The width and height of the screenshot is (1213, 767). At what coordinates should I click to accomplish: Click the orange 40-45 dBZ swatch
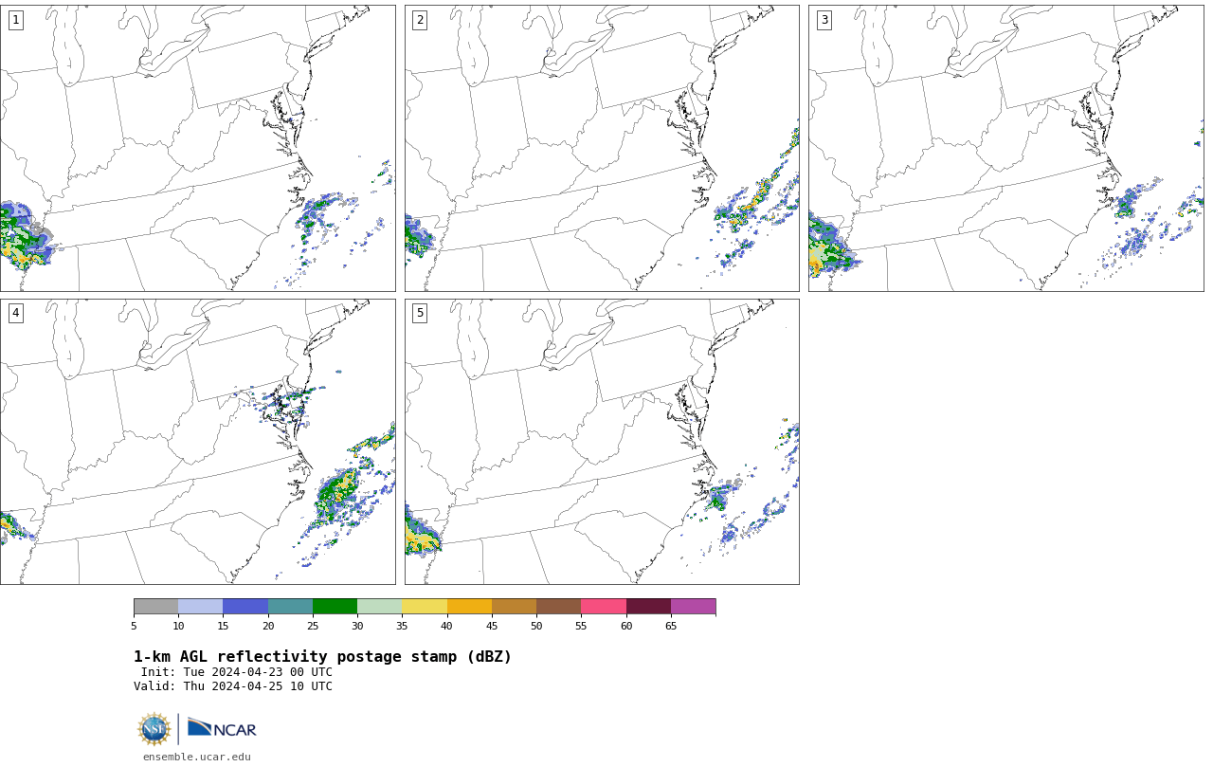469,607
